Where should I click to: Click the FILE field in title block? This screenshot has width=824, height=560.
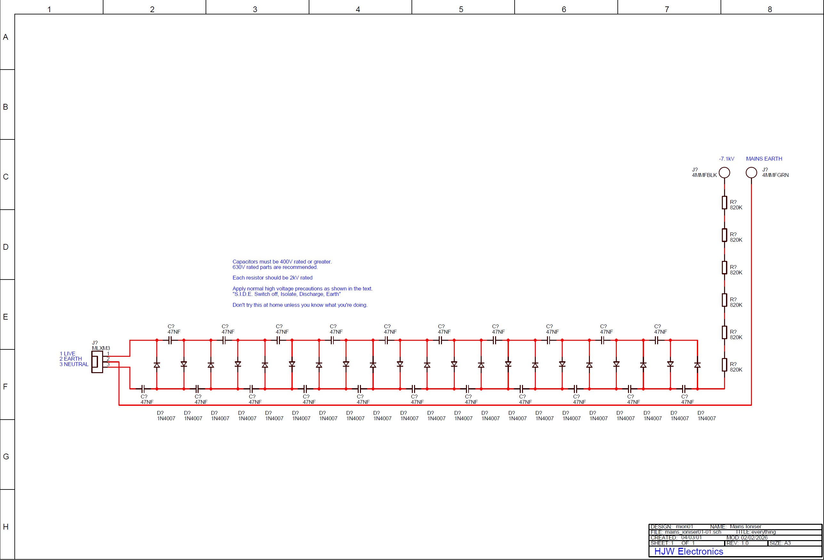click(685, 532)
